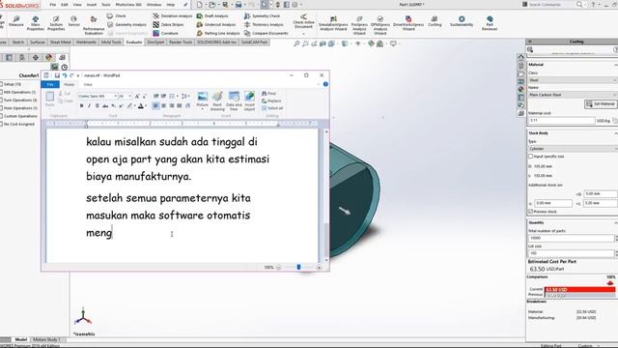Open the Measure tool

pyautogui.click(x=15, y=21)
